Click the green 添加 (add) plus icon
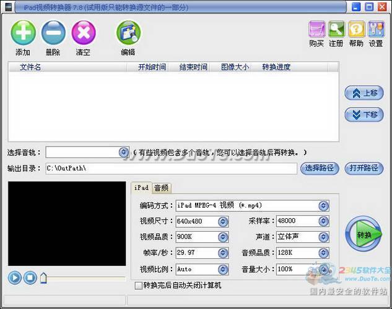 24,33
